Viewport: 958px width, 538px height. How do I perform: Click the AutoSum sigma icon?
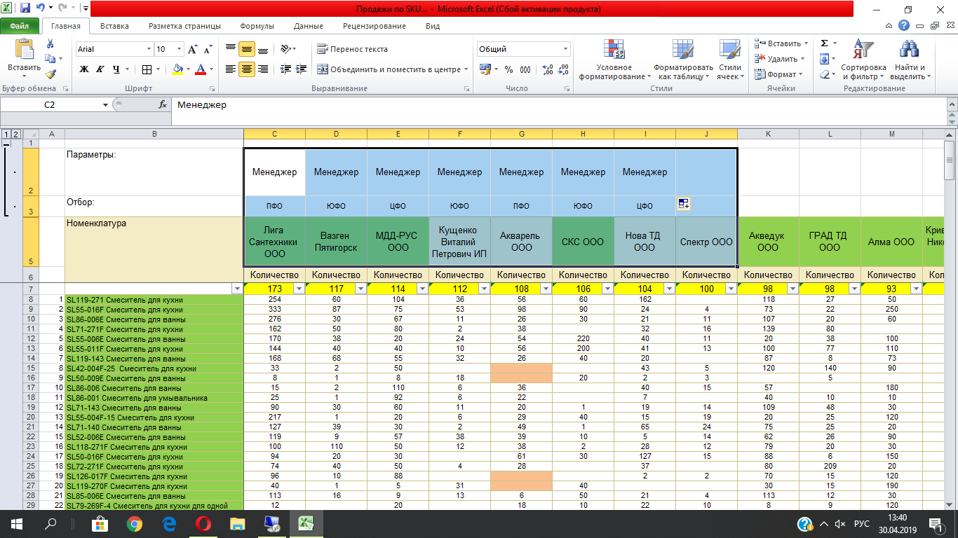pos(825,43)
